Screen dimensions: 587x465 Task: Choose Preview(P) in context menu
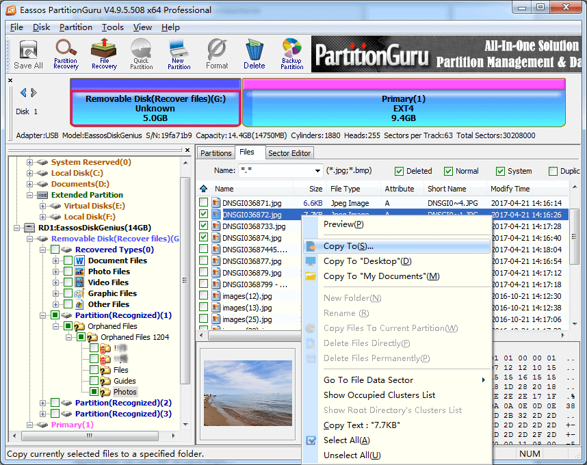397,224
